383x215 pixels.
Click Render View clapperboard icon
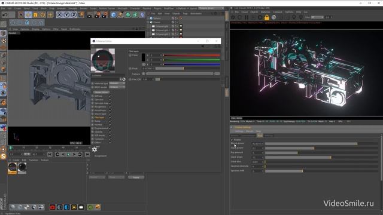point(90,15)
